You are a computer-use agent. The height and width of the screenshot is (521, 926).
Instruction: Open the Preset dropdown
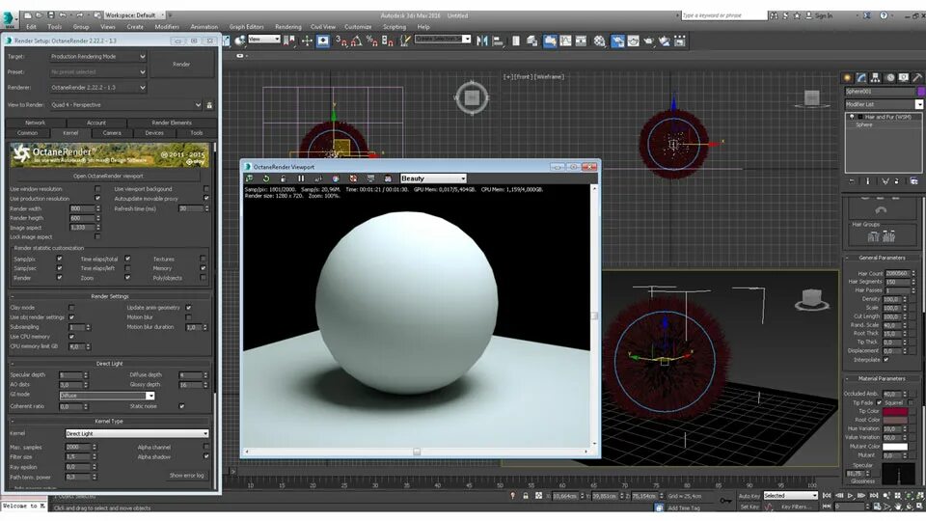tap(97, 72)
